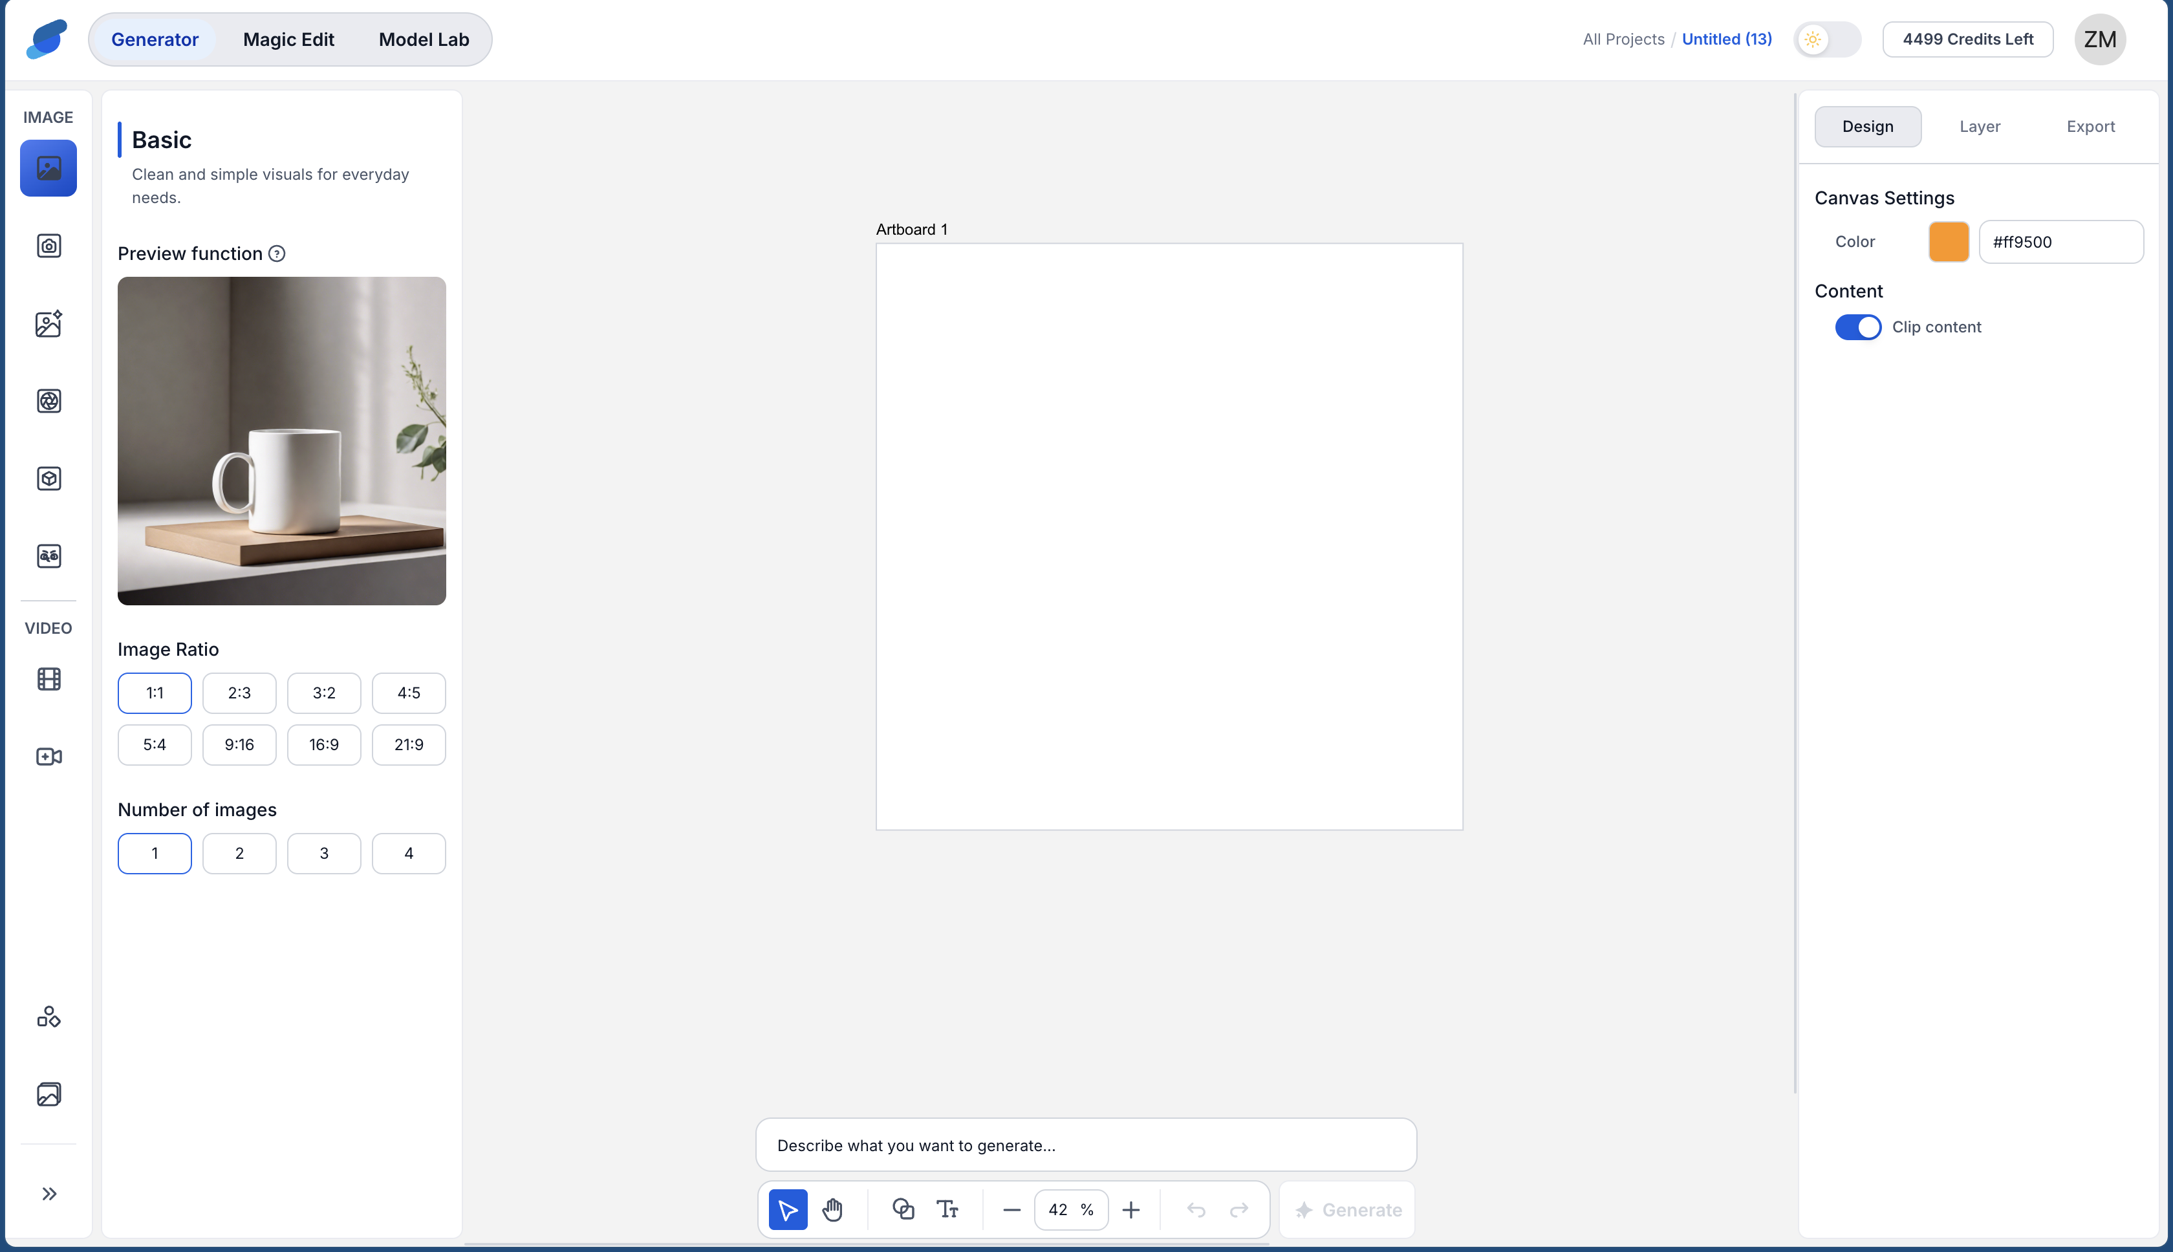This screenshot has height=1252, width=2173.
Task: Switch to the Generator tab
Action: click(x=155, y=39)
